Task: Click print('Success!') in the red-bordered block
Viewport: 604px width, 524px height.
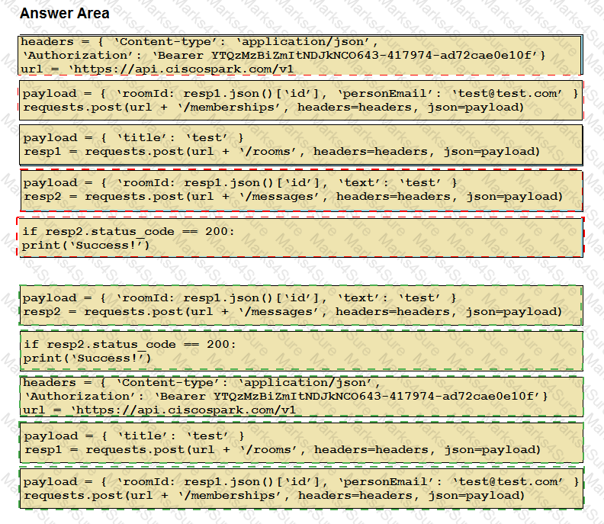Action: point(85,245)
